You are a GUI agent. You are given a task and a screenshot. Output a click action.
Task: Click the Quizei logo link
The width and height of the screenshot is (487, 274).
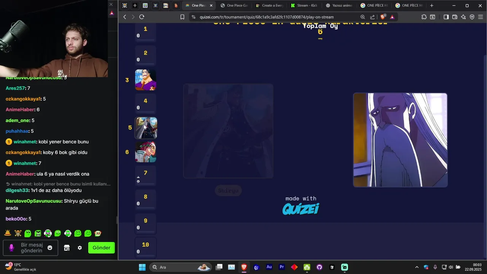coord(301,209)
